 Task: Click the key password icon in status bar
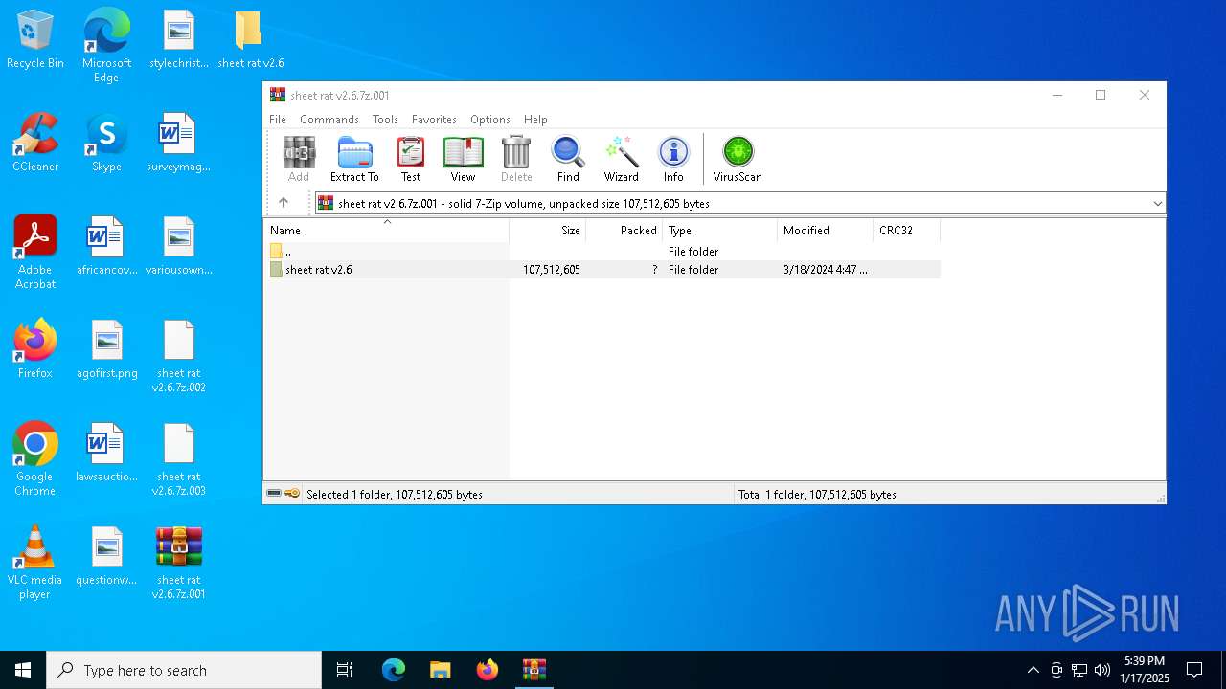pyautogui.click(x=292, y=494)
